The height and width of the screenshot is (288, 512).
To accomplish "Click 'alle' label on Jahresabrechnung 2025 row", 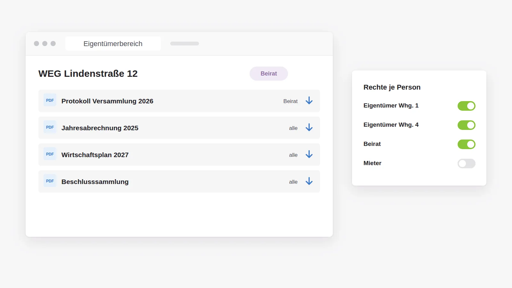I will [293, 128].
